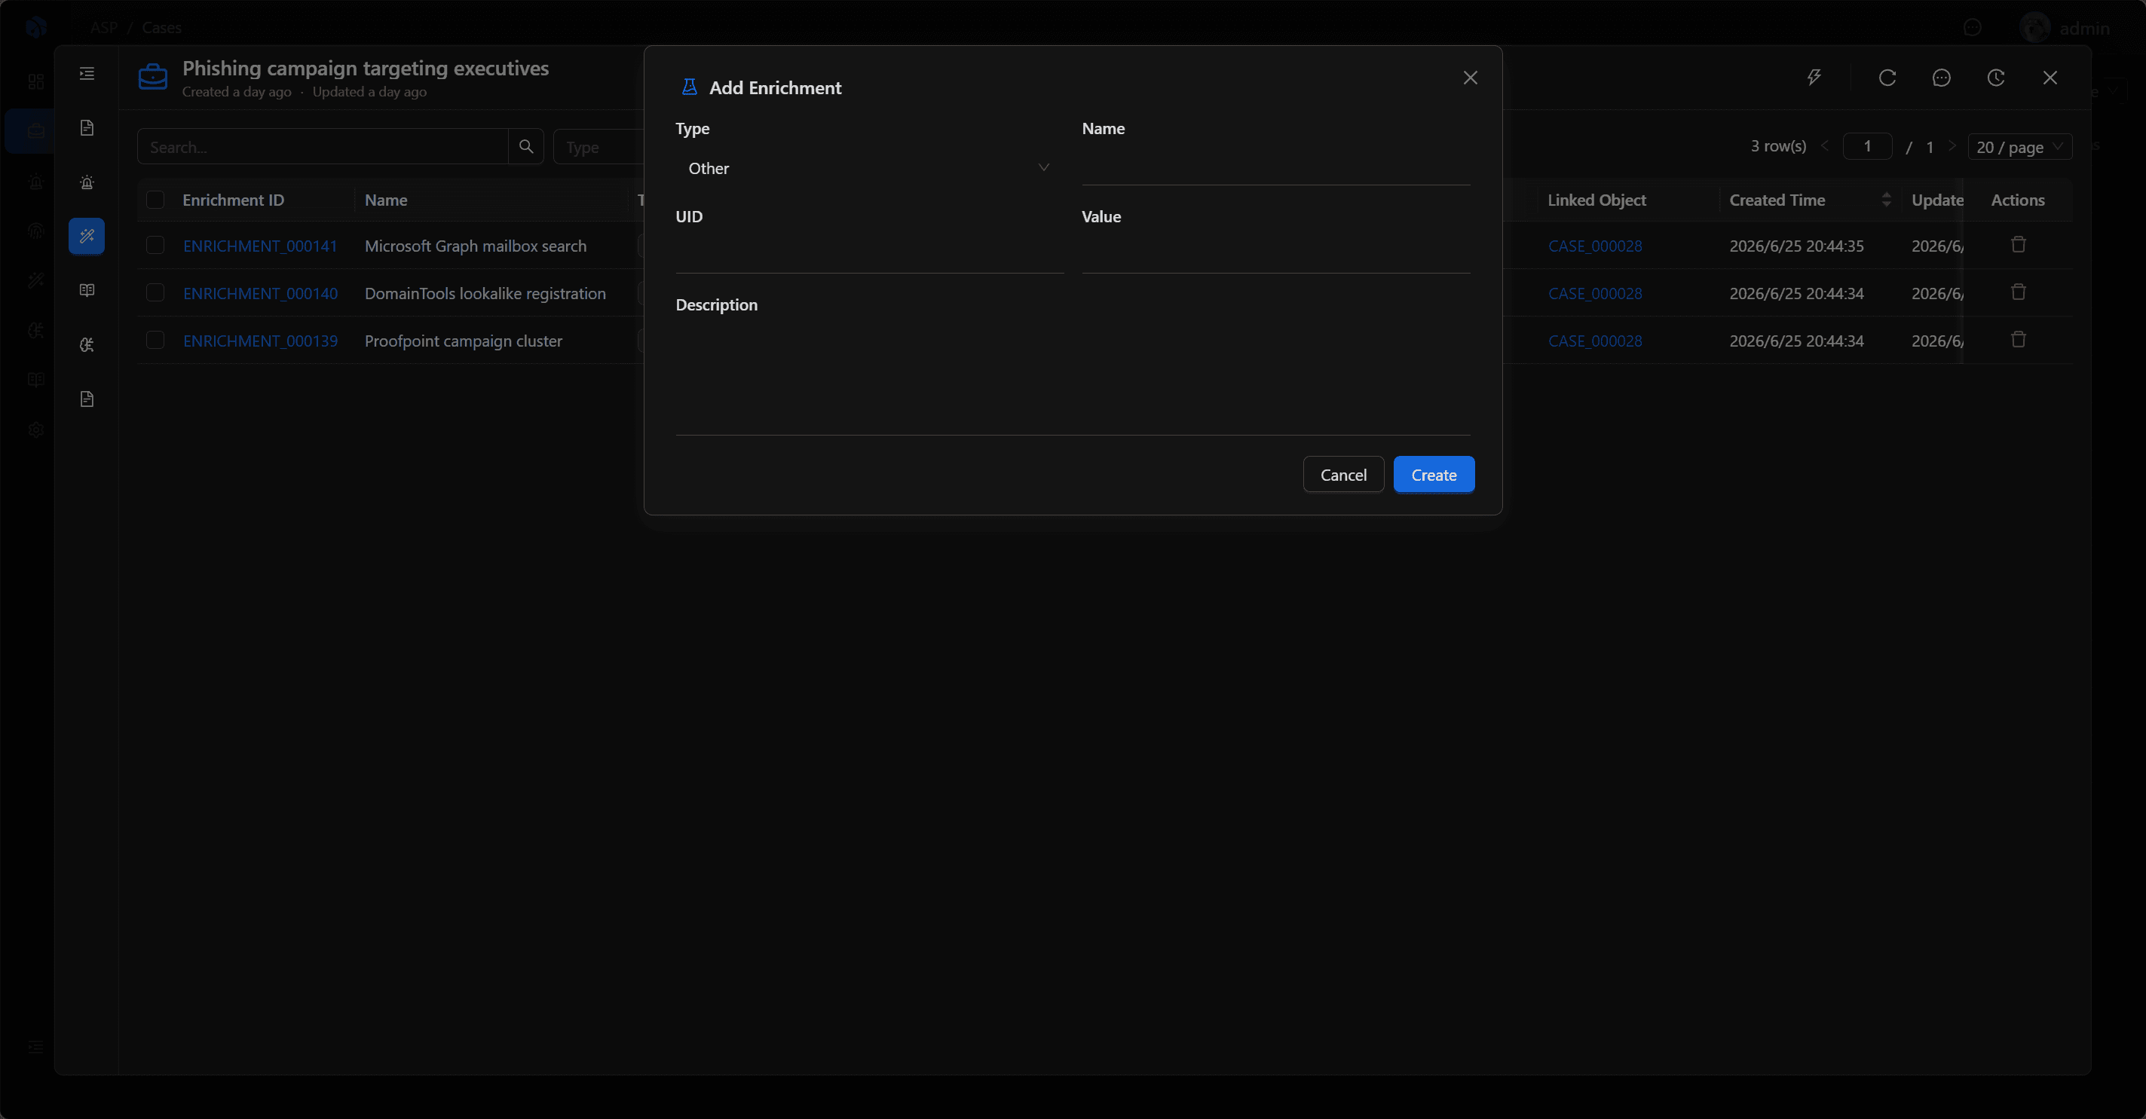Select checkbox for Proofpoint campaign cluster row
Viewport: 2146px width, 1119px height.
tap(155, 340)
